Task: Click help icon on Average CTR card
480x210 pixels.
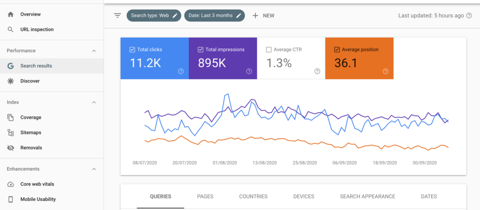Action: pos(317,71)
